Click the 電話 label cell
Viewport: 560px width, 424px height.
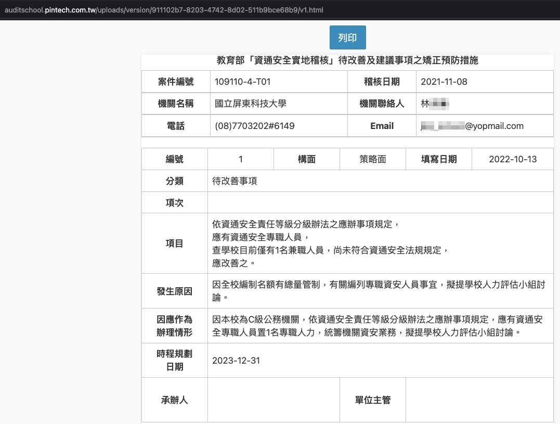[176, 126]
